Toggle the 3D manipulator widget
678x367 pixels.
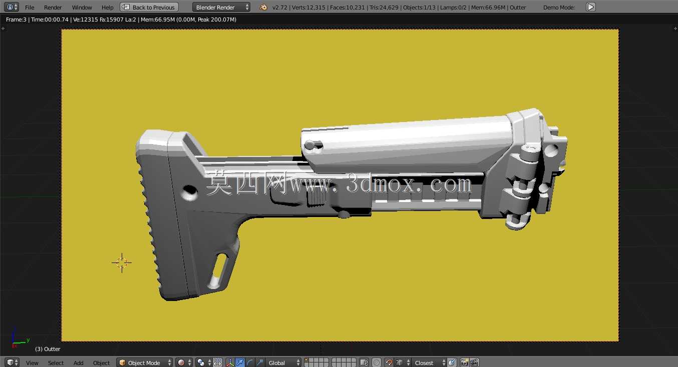pos(230,362)
